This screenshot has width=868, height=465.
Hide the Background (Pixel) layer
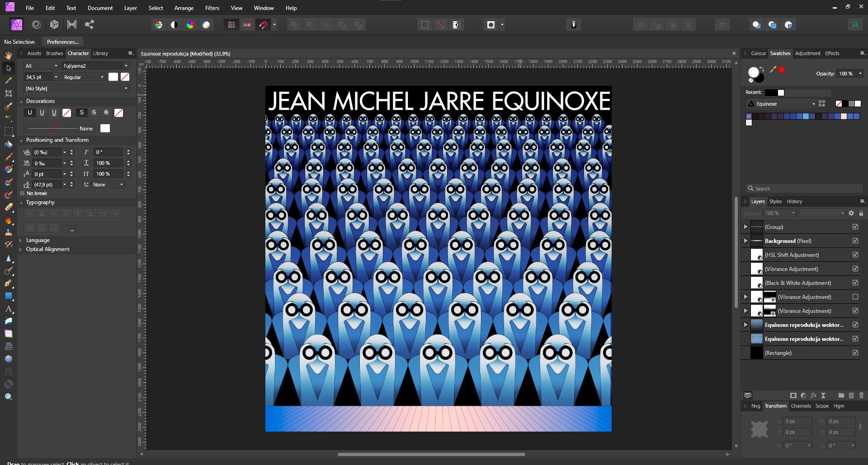855,241
